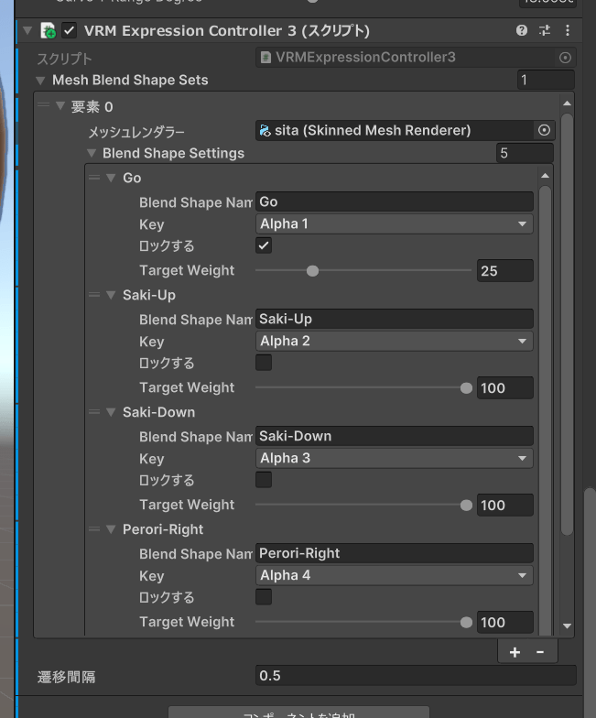Click drag handle of Go entry
This screenshot has width=596, height=718.
(93, 178)
